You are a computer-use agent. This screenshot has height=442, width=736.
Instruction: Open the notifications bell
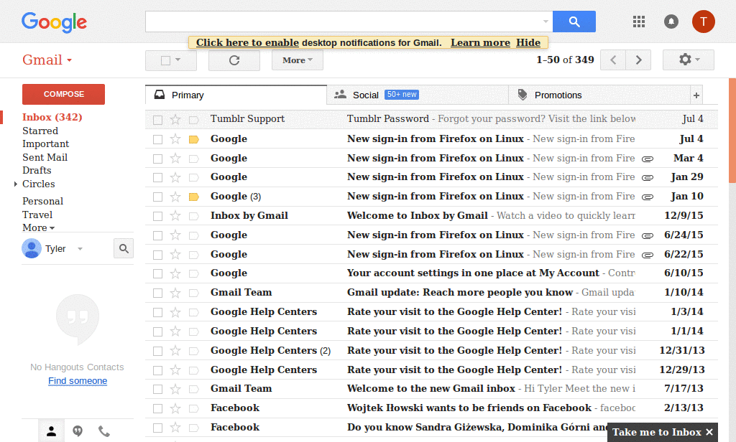coord(671,22)
